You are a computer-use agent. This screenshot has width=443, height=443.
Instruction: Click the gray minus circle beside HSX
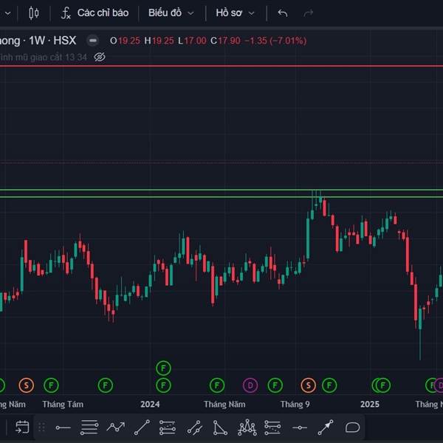[x=92, y=41]
